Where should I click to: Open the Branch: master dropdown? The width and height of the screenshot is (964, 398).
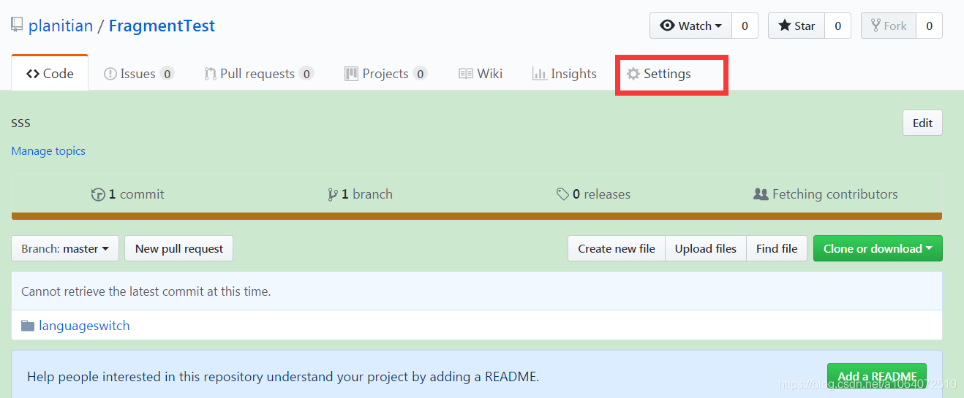(x=65, y=248)
